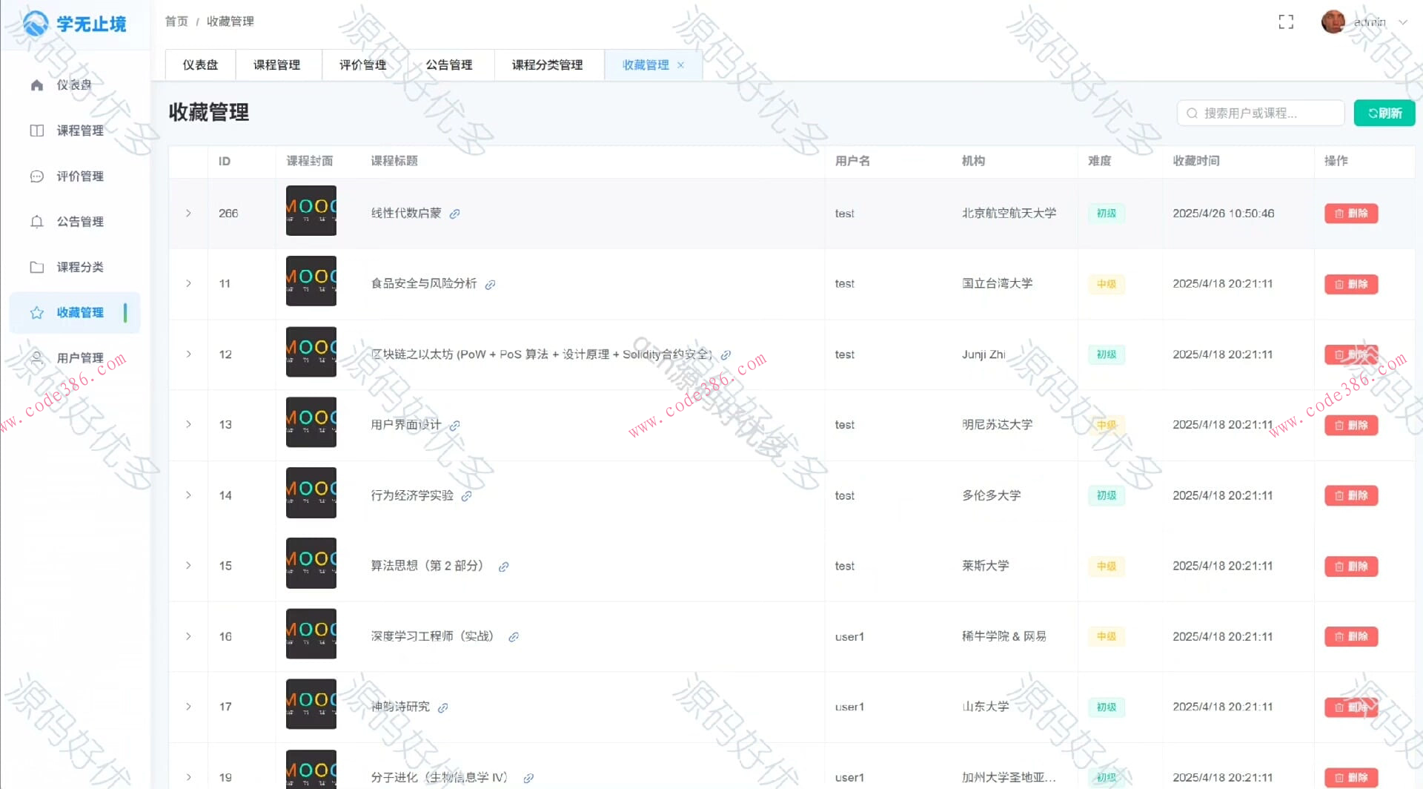
Task: Switch to the 课程管理 tab
Action: (x=278, y=65)
